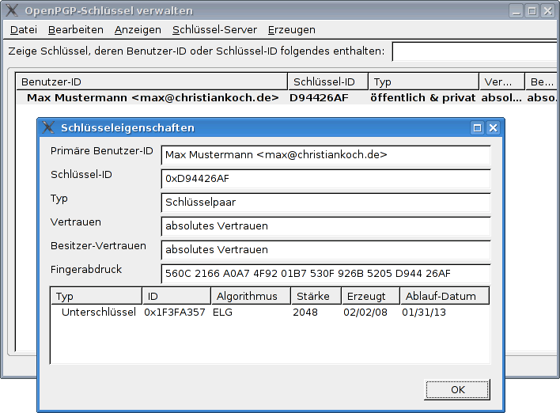560x413 pixels.
Task: Click the Fingerabdruck value field
Action: coord(325,274)
